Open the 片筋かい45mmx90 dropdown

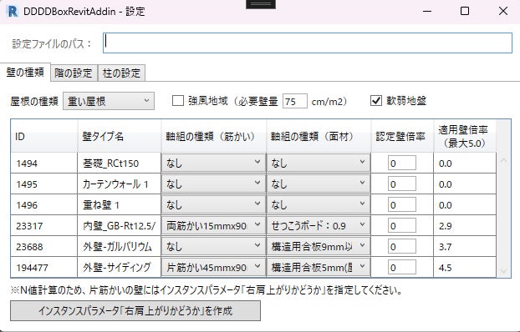tap(213, 267)
